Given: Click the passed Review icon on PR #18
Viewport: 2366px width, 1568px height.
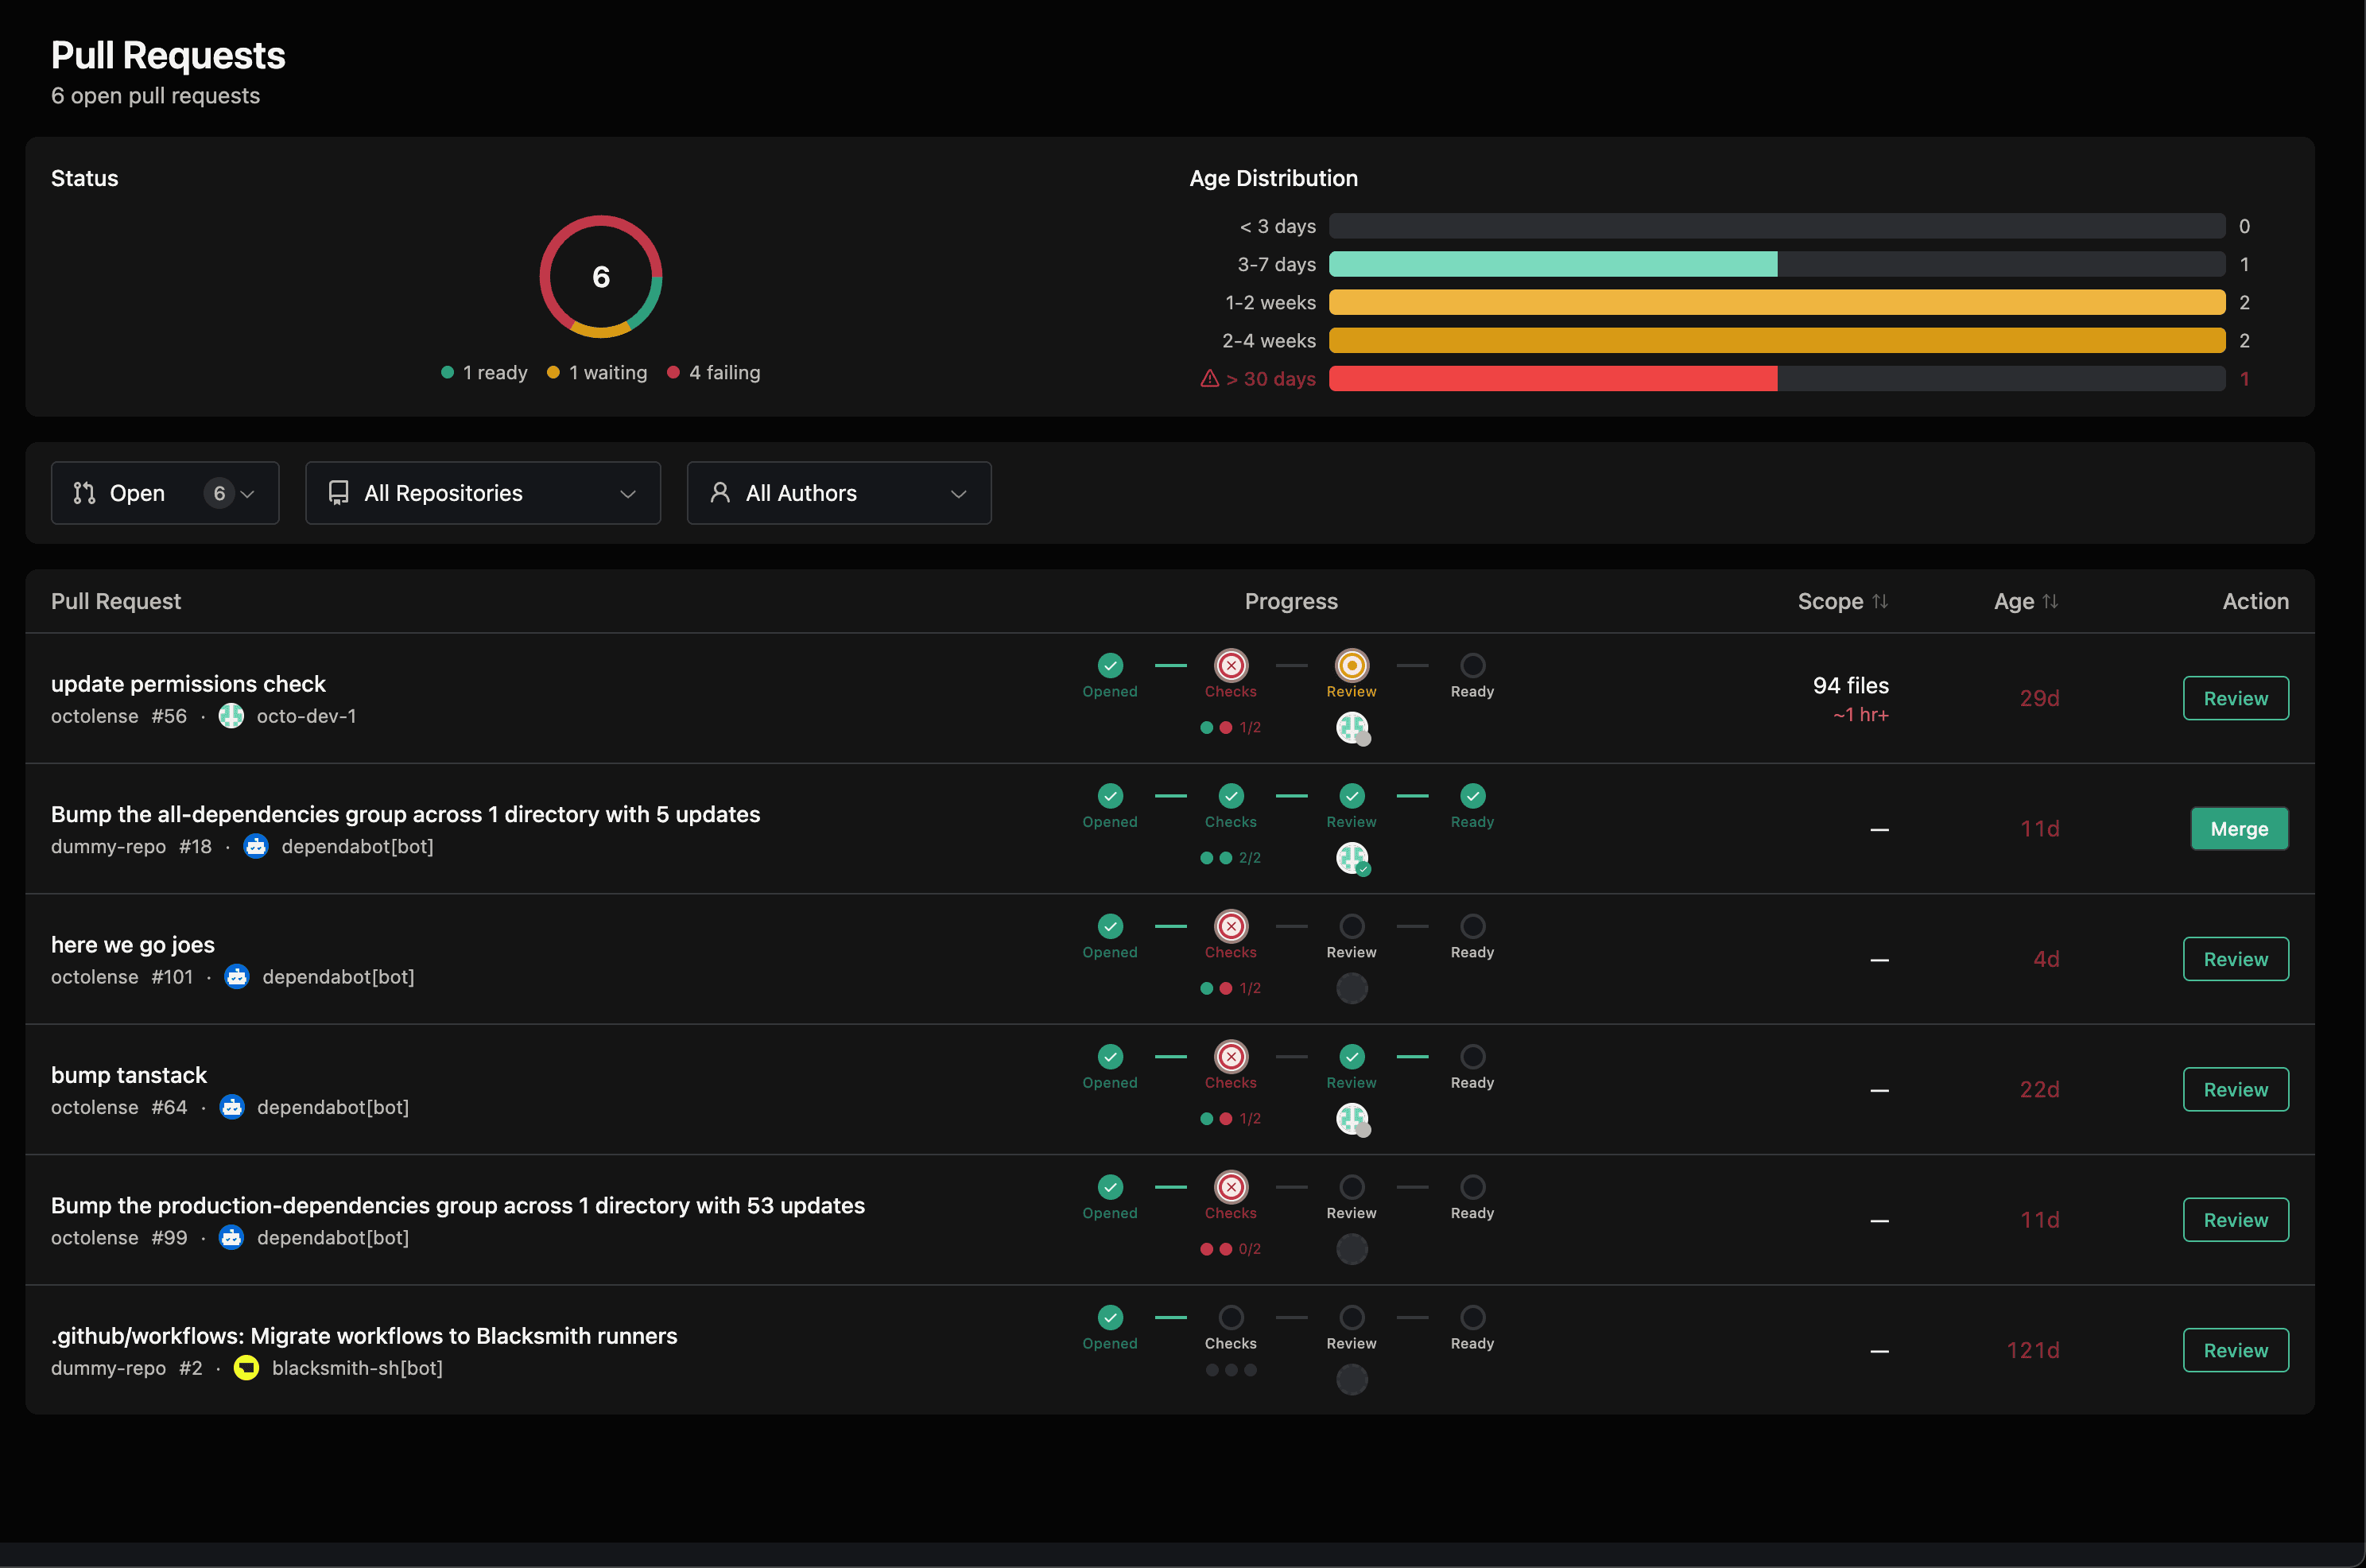Looking at the screenshot, I should click(1352, 796).
